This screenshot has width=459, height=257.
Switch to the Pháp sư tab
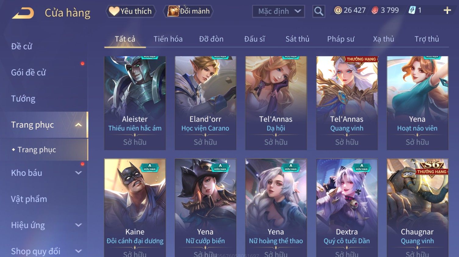point(341,39)
